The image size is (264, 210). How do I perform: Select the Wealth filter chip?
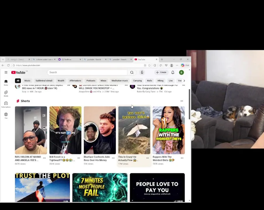61,80
